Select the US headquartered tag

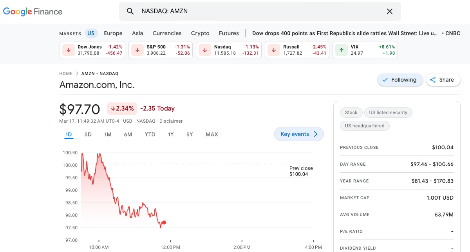click(365, 126)
